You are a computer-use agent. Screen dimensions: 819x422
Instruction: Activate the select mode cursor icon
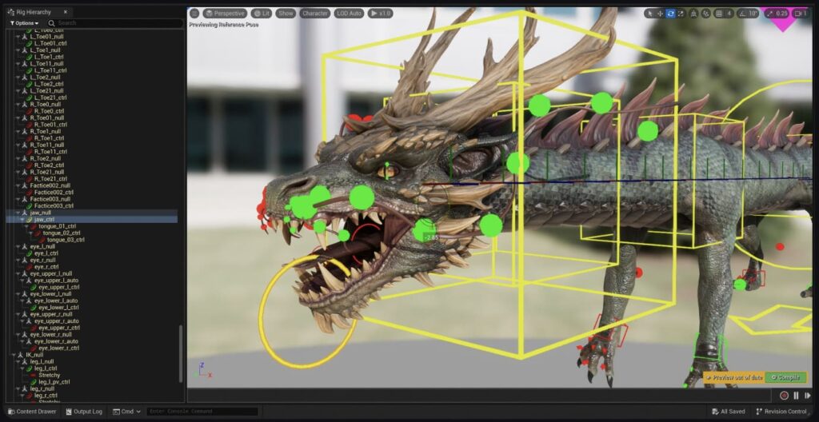point(649,14)
